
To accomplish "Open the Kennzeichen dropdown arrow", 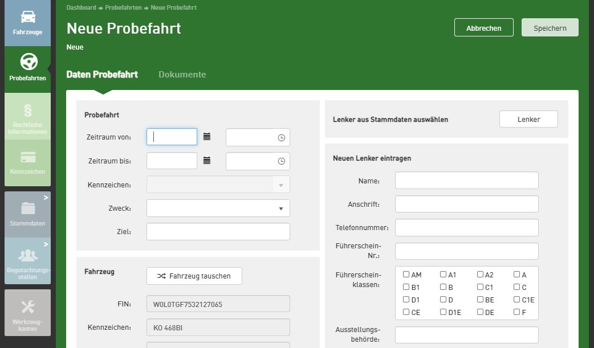I will click(280, 185).
